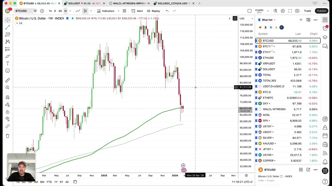The image size is (332, 186).
Task: Open the object tree link icon
Action: coord(8,126)
